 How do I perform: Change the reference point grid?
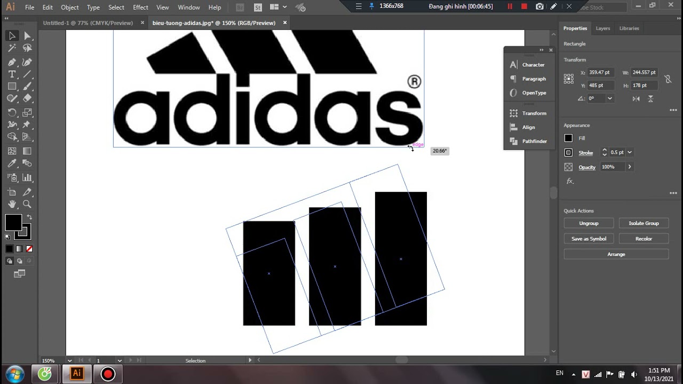(569, 79)
